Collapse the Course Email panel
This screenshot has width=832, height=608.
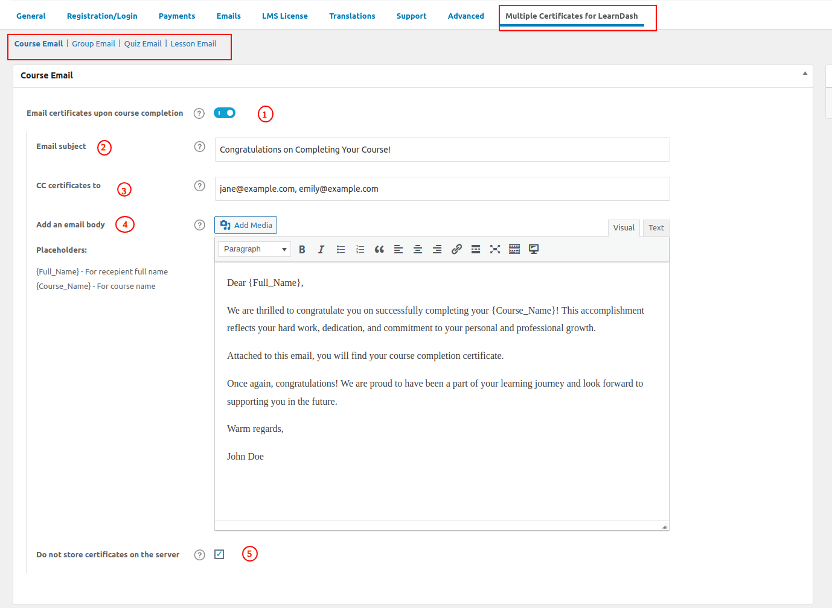point(804,72)
